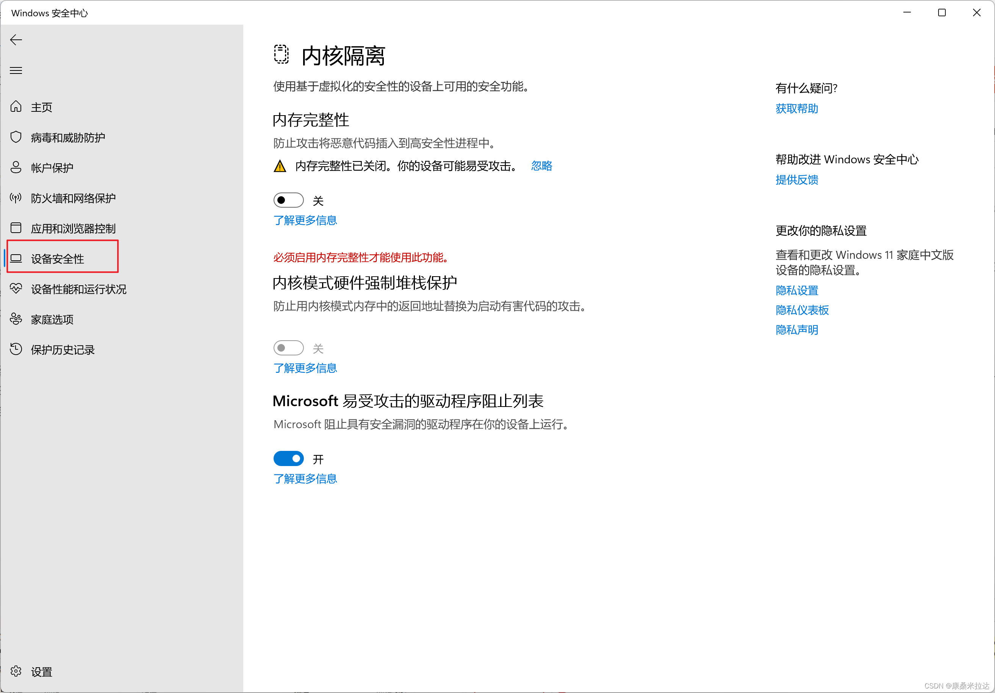This screenshot has height=693, width=995.
Task: Click the red text 必须启用内存完整性才能使用此功能
Action: (361, 258)
